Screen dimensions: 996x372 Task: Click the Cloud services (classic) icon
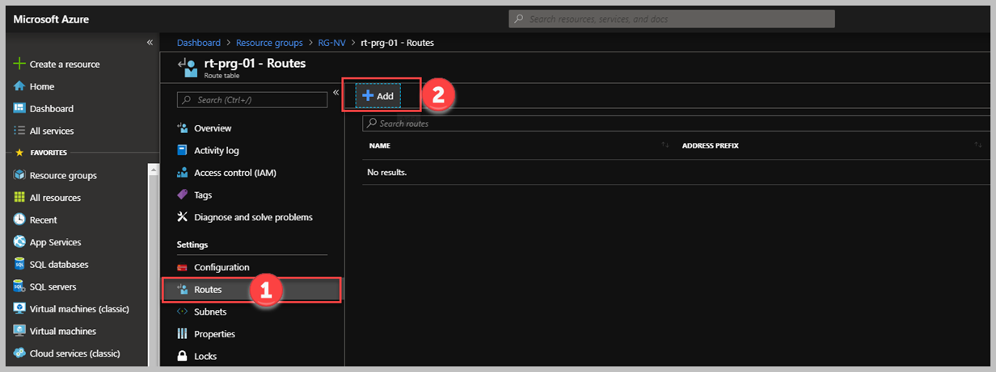19,353
